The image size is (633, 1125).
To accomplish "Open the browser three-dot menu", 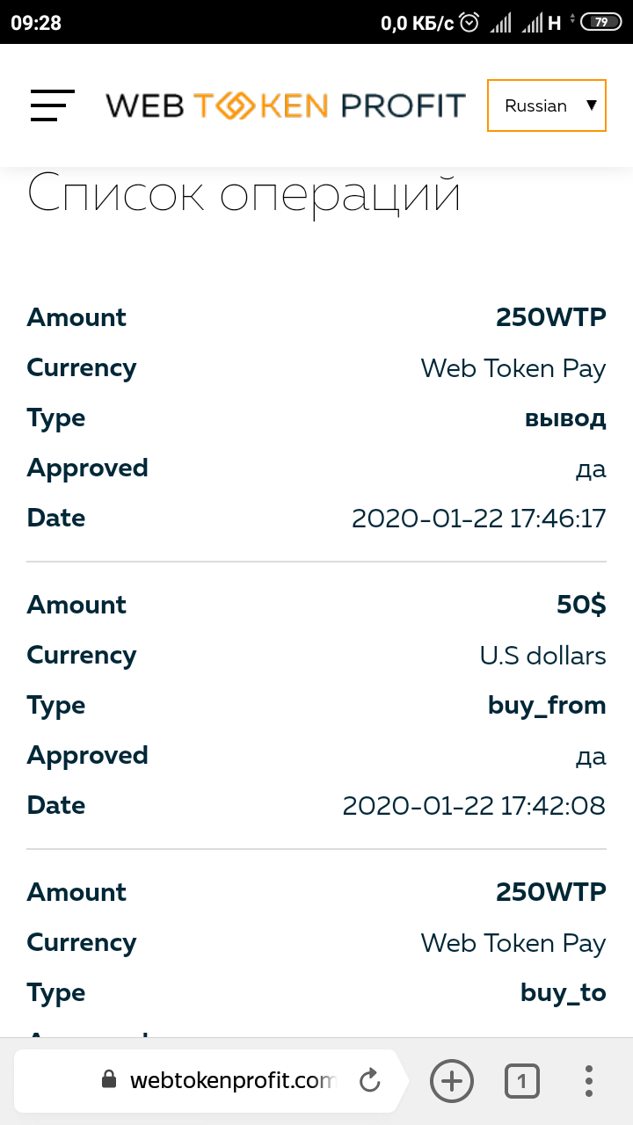I will click(x=588, y=1081).
